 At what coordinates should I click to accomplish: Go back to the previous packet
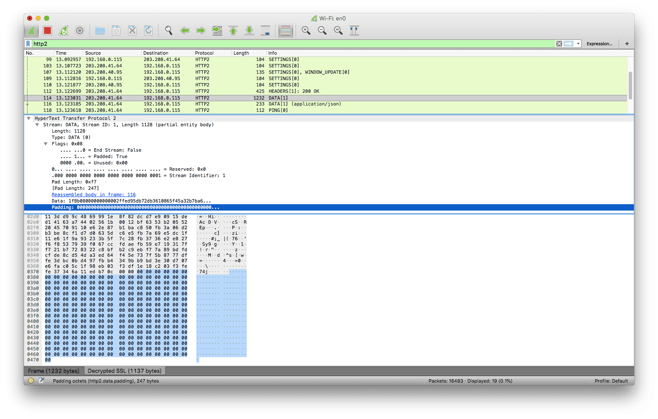(x=185, y=31)
